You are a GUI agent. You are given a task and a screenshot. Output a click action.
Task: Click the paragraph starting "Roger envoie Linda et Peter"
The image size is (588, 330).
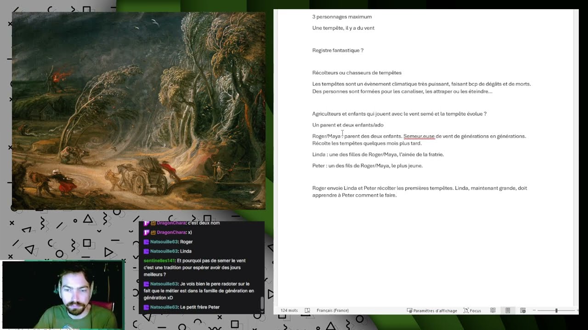click(419, 192)
